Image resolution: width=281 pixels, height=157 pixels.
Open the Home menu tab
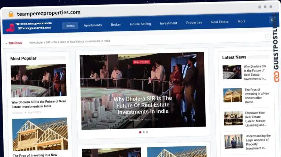point(70,26)
